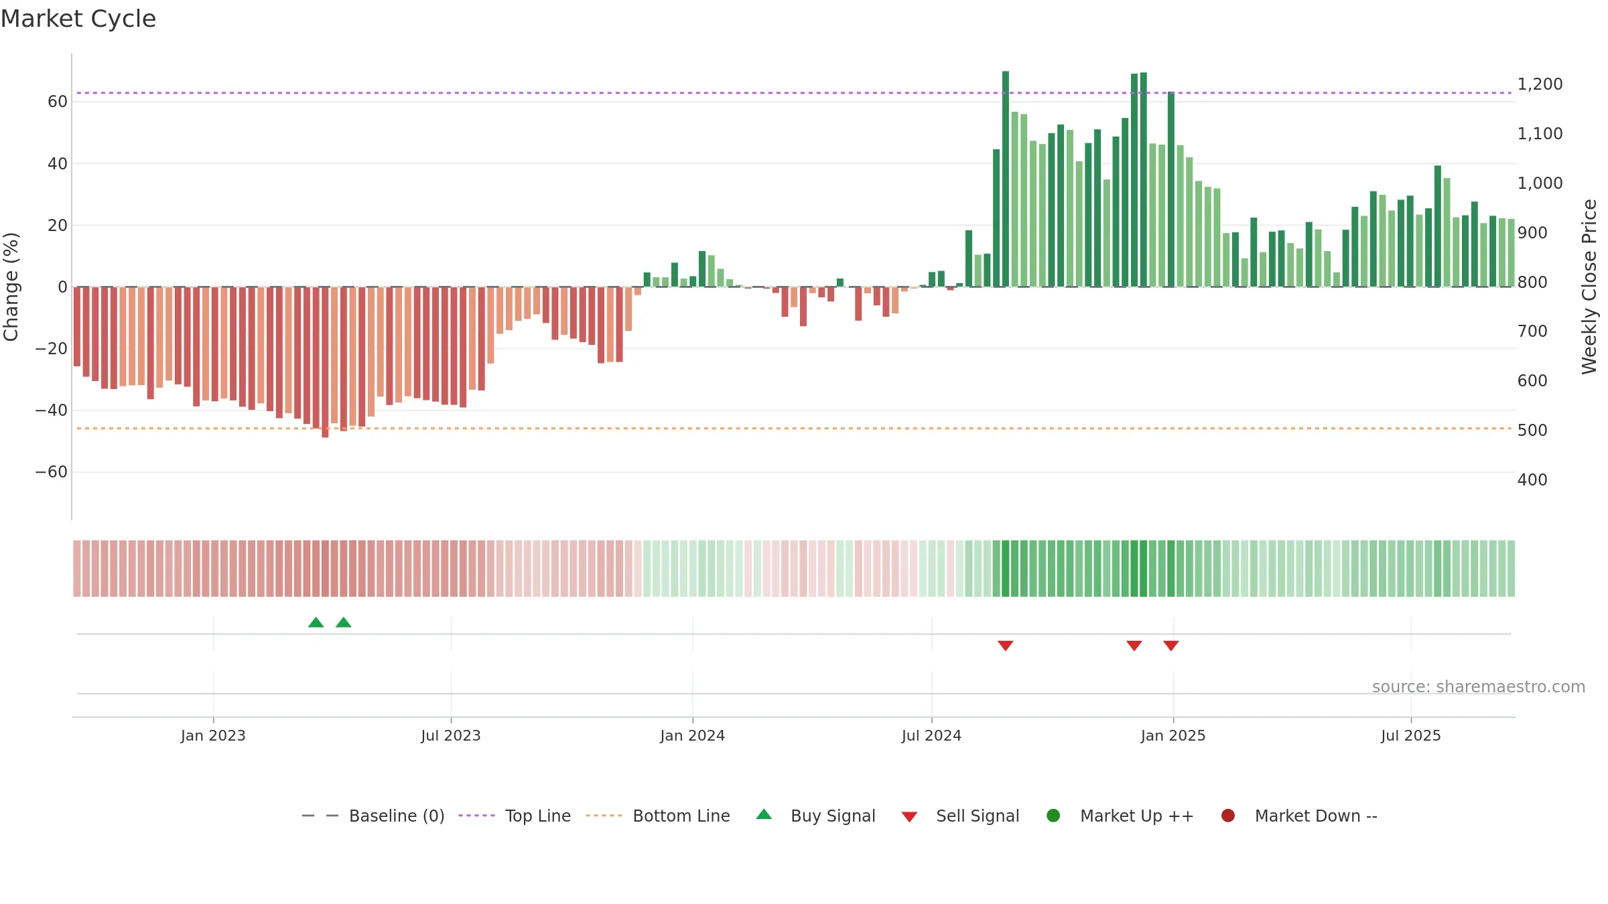Click the Jan 2024 axis label
The image size is (1608, 904).
pyautogui.click(x=692, y=735)
